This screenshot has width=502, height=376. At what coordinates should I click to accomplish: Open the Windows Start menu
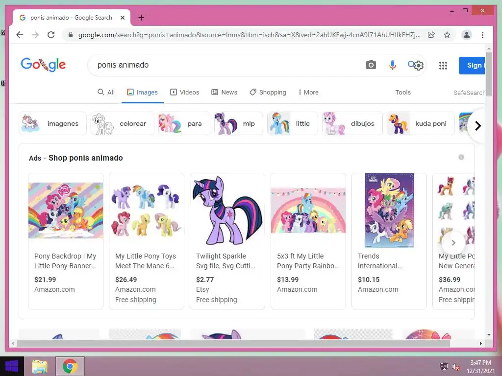[x=12, y=366]
